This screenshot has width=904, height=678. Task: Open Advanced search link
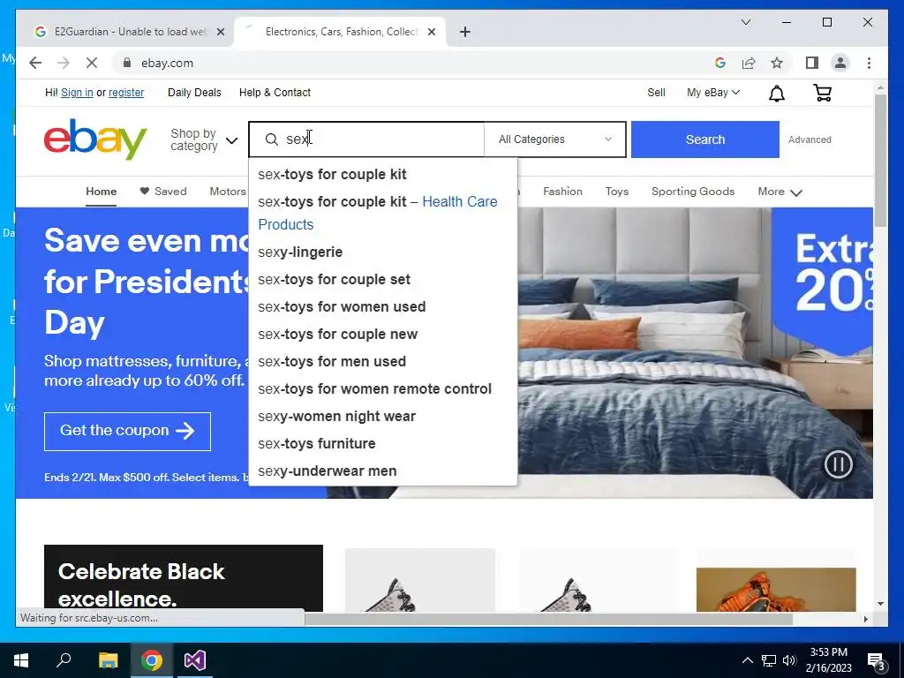coord(810,139)
